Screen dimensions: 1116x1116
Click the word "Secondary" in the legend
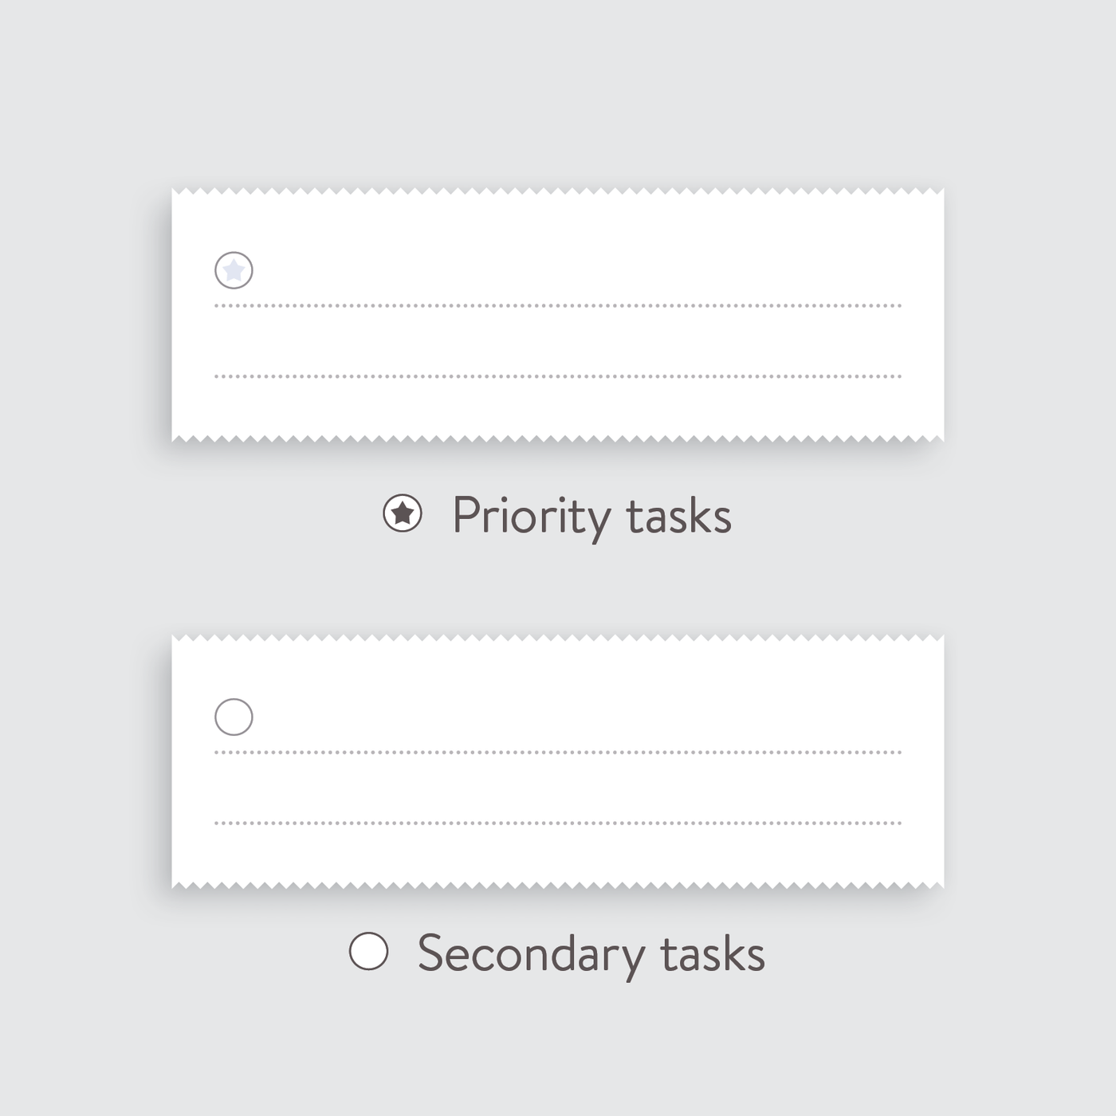click(x=531, y=953)
